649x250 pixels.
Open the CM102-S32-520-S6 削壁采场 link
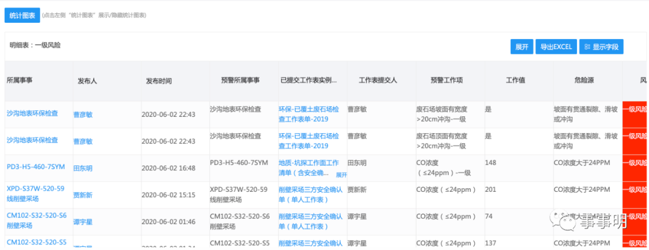pyautogui.click(x=37, y=221)
